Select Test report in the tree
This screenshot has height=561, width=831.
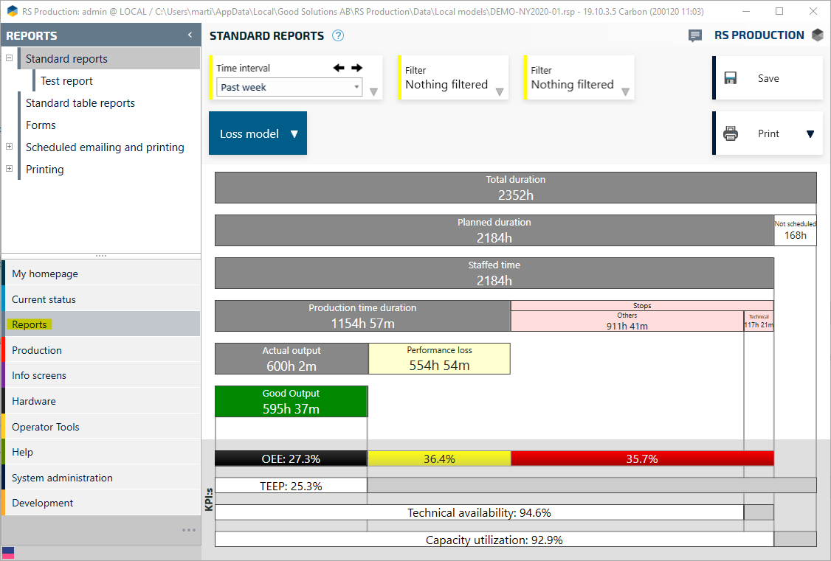click(x=66, y=81)
